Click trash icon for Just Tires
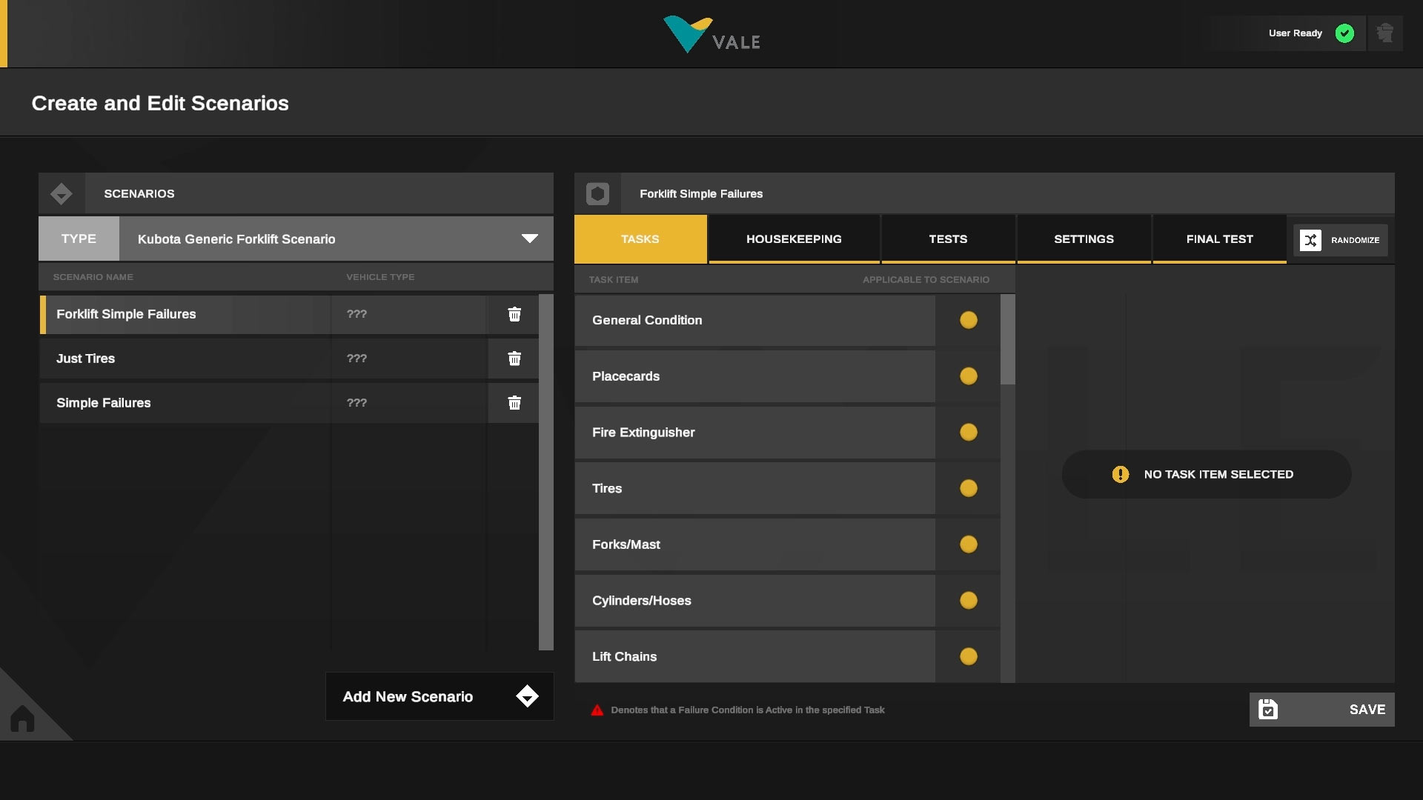The image size is (1423, 800). 514,359
